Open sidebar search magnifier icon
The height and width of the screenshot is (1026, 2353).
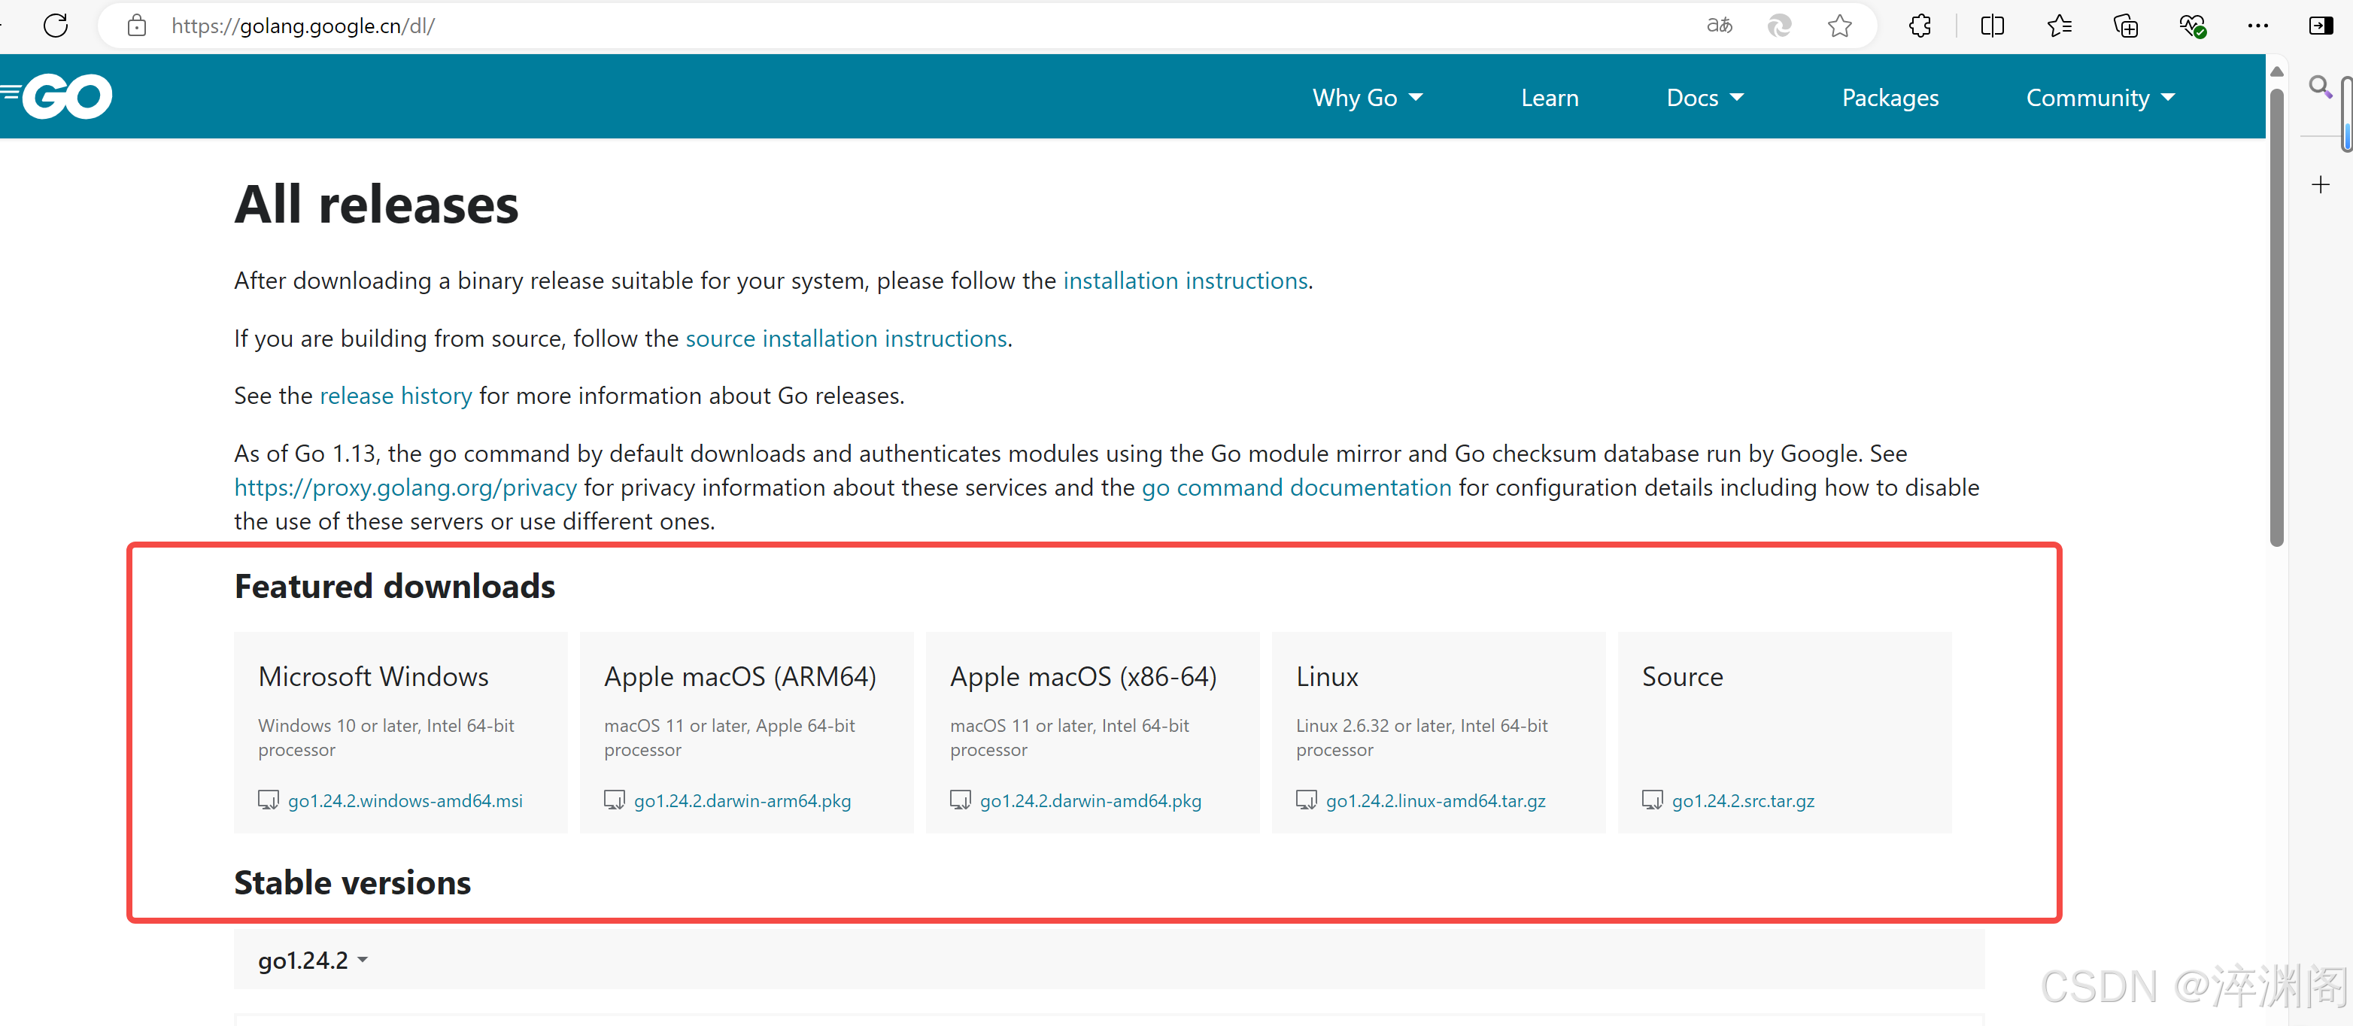[x=2319, y=87]
